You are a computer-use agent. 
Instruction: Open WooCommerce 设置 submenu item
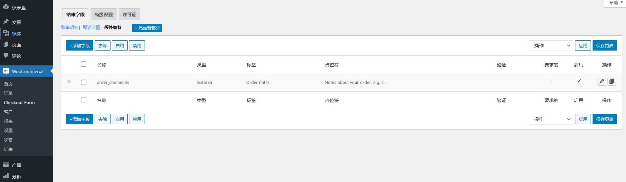(x=8, y=130)
